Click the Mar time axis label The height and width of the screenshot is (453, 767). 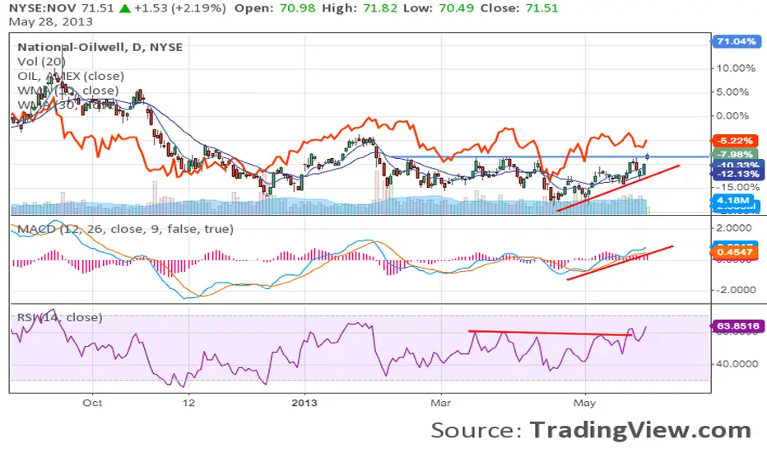[441, 403]
